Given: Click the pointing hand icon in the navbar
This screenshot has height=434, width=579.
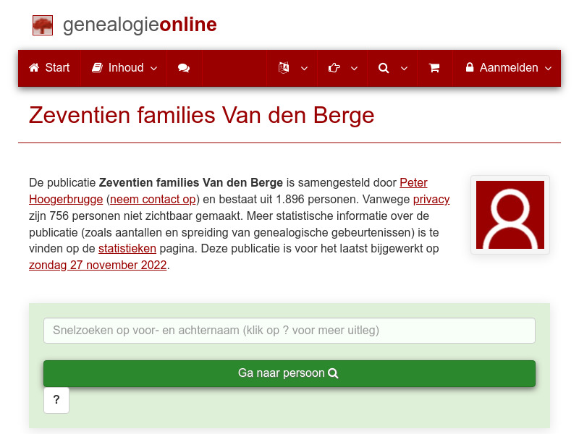Looking at the screenshot, I should pyautogui.click(x=334, y=68).
